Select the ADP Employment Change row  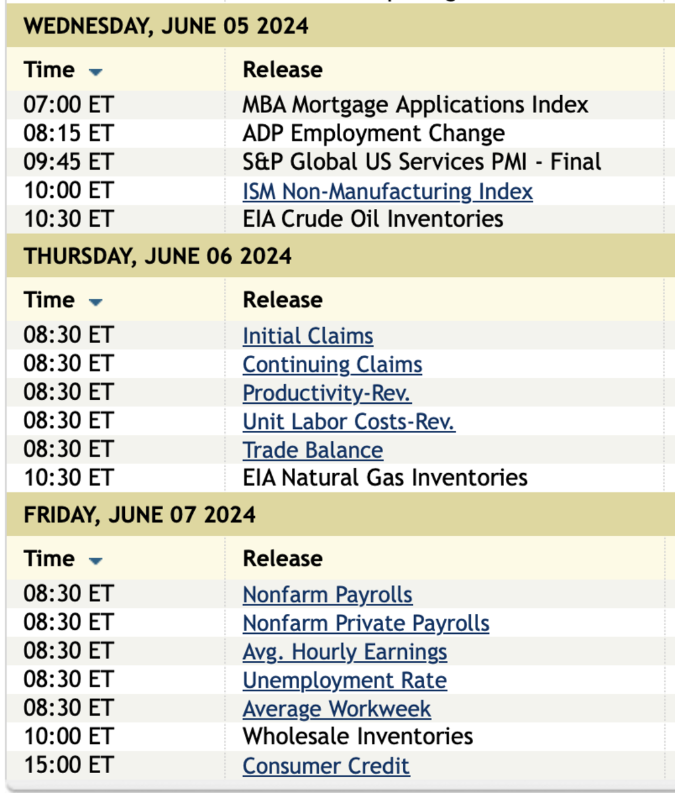coord(373,133)
